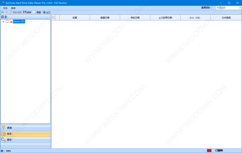Screen dimensions: 242x153
Task: Sort by the 創建日期 column header
Action: click(105, 17)
